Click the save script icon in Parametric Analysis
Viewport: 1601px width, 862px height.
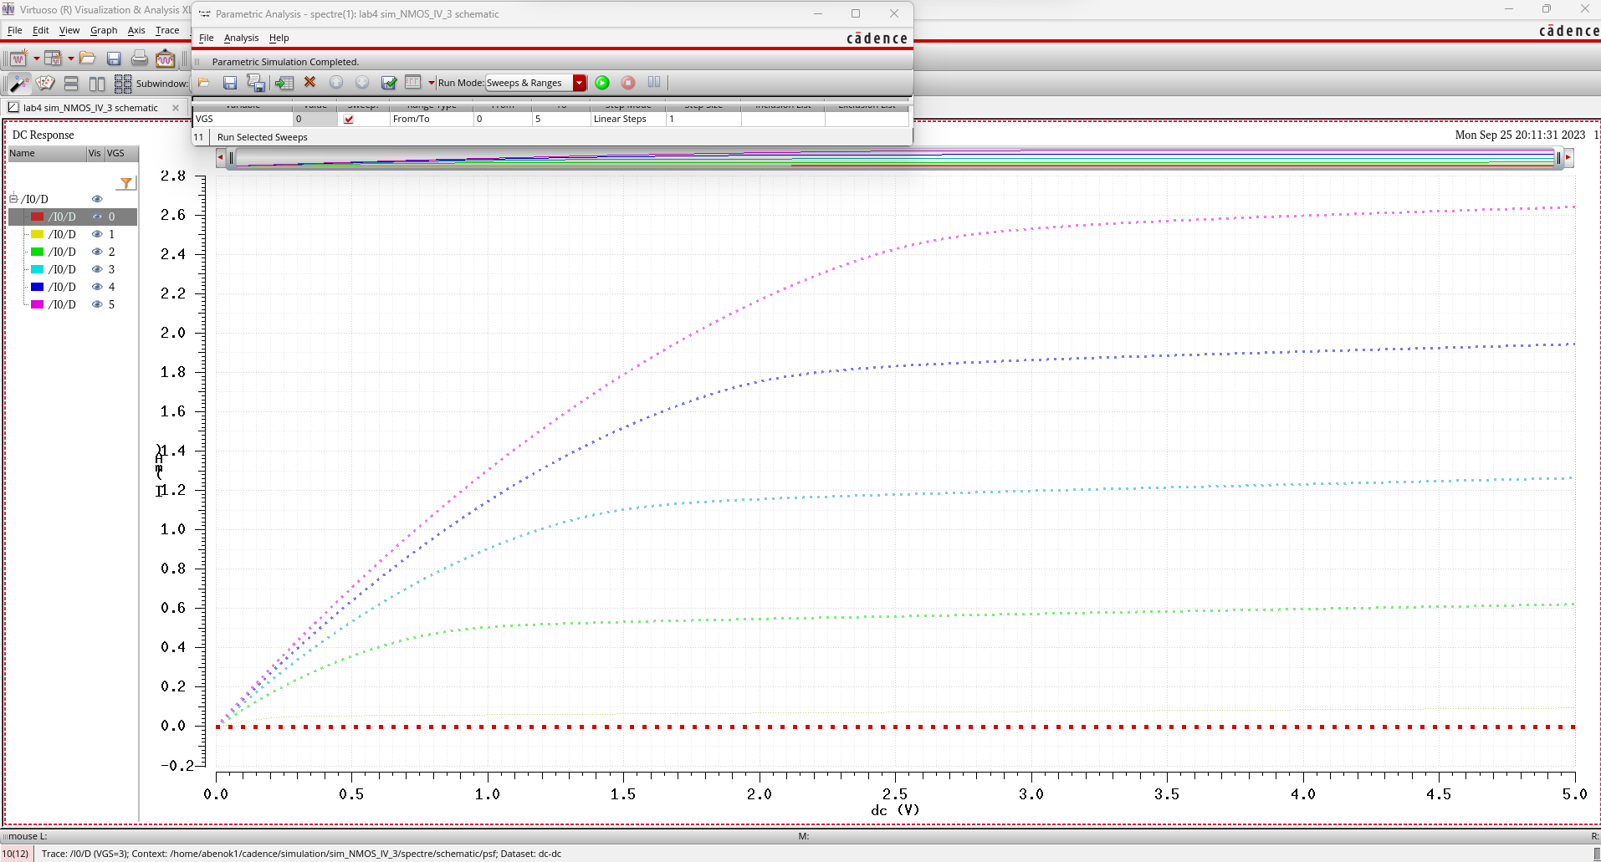pyautogui.click(x=257, y=83)
